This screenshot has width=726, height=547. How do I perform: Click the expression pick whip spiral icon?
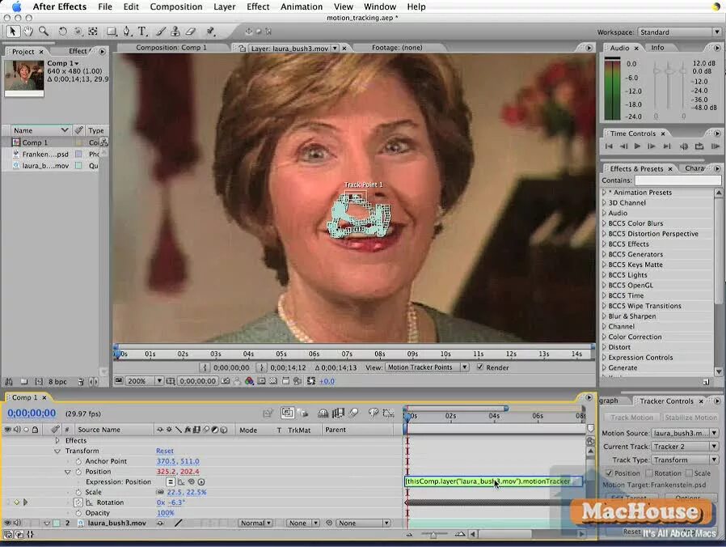pyautogui.click(x=192, y=482)
